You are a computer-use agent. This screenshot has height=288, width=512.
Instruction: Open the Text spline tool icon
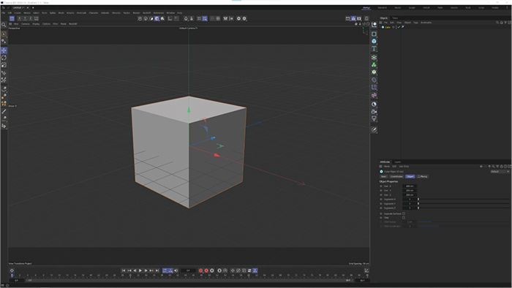click(x=374, y=48)
